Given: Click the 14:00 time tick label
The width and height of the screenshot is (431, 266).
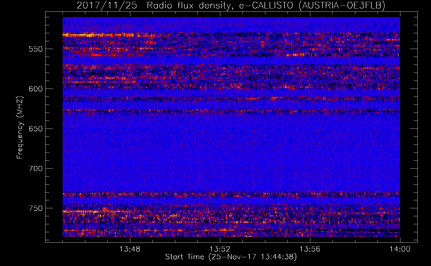Looking at the screenshot, I should [400, 249].
